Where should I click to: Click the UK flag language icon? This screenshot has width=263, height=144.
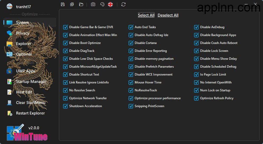[x=110, y=4]
